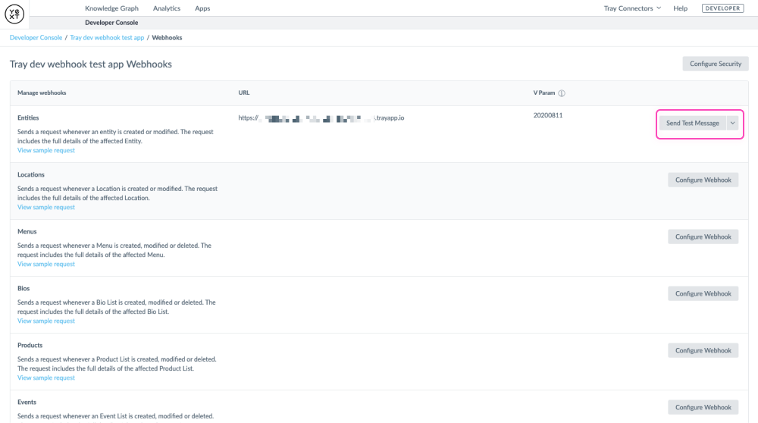
Task: Configure the Menus webhook
Action: point(703,237)
